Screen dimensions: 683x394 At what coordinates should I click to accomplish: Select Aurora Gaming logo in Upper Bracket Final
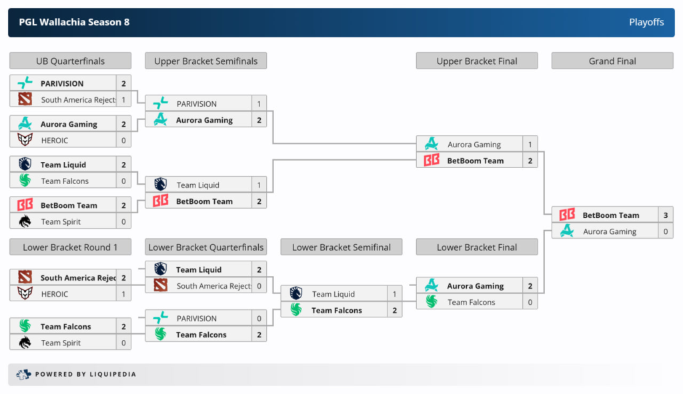coord(432,144)
